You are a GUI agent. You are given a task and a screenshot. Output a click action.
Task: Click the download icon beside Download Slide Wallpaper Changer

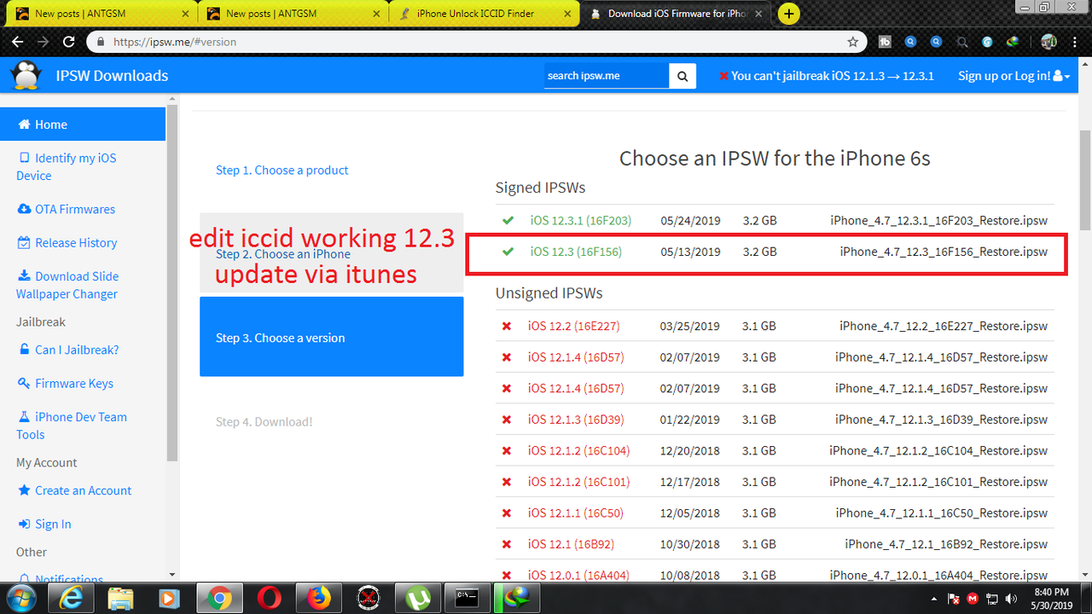click(x=24, y=276)
